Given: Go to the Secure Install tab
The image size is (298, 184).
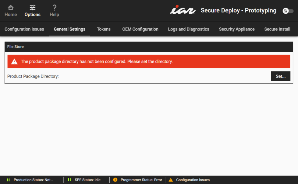Looking at the screenshot, I should point(277,29).
